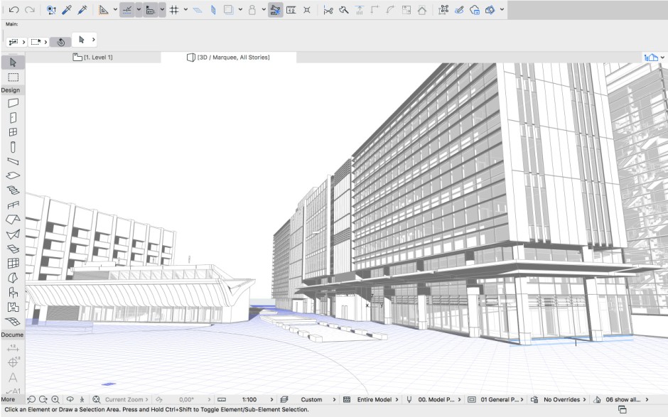Screen dimensions: 668x417
Task: Select the Pick Up Parameters eyedropper
Action: [x=67, y=10]
